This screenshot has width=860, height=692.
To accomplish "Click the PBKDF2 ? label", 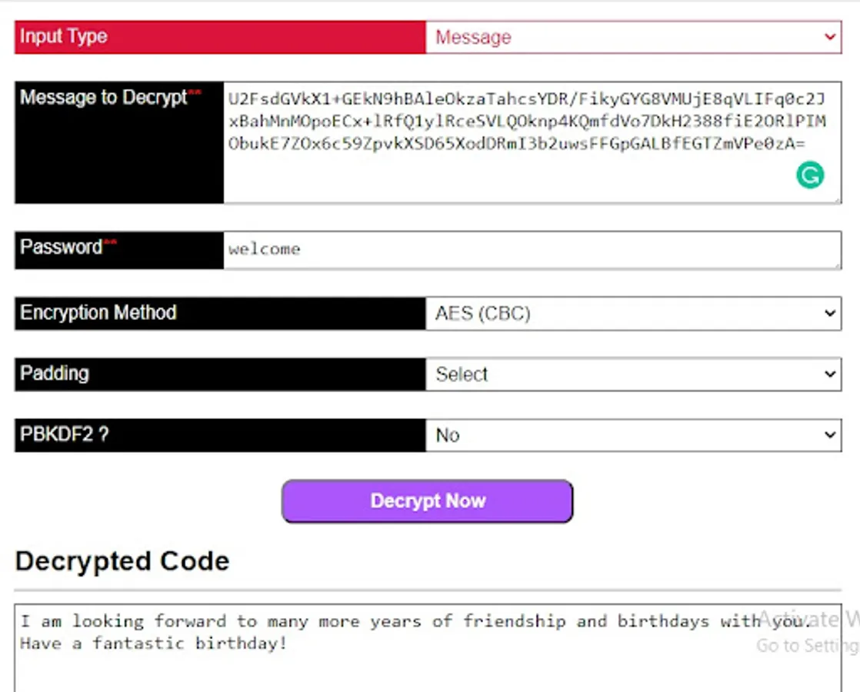I will 65,434.
